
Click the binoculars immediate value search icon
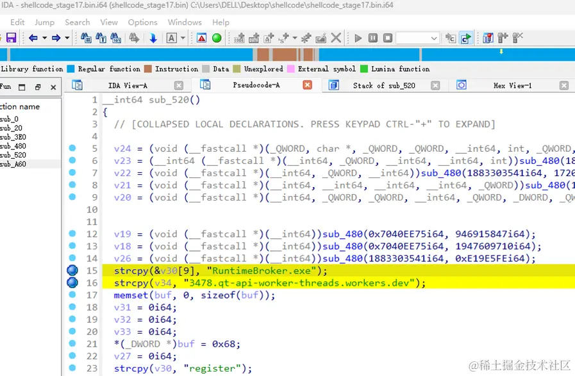[115, 38]
